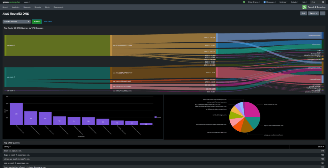This screenshot has height=168, width=328.
Task: Click the Top DNS Queries panel title
Action: point(12,143)
